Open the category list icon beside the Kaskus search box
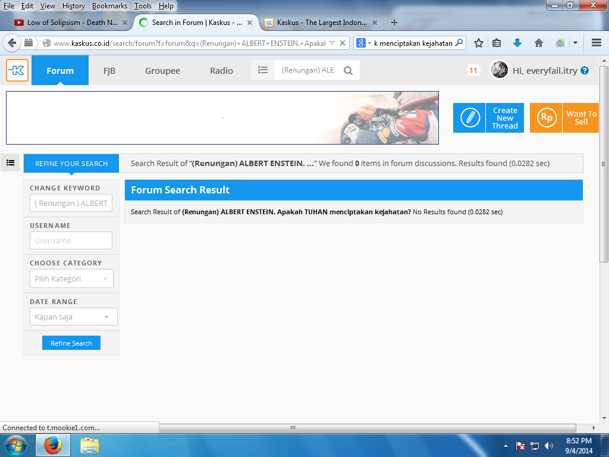The image size is (609, 457). pos(263,70)
